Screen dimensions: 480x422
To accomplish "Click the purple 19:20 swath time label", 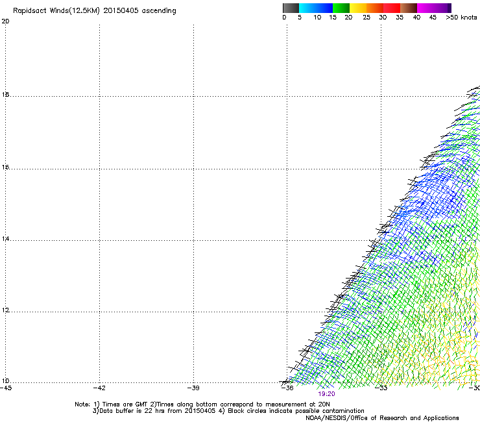I will 326,394.
